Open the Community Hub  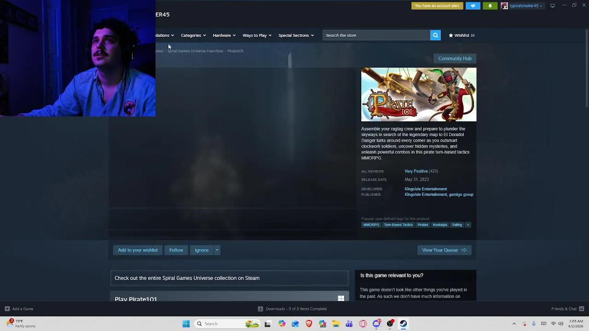pyautogui.click(x=455, y=58)
